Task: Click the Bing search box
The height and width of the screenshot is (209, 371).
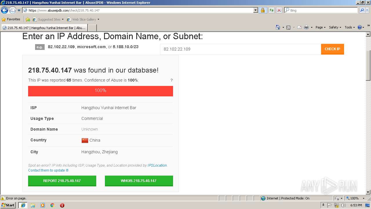Action: pos(321,10)
